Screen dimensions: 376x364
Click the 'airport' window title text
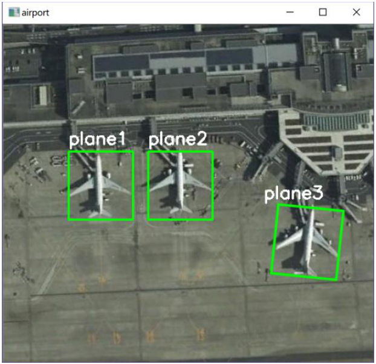[35, 13]
